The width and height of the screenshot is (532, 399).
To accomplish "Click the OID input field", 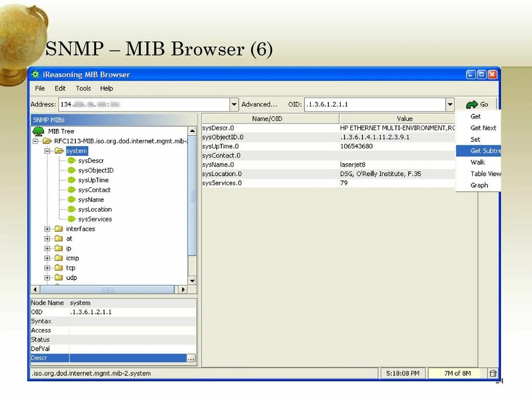I will 375,104.
